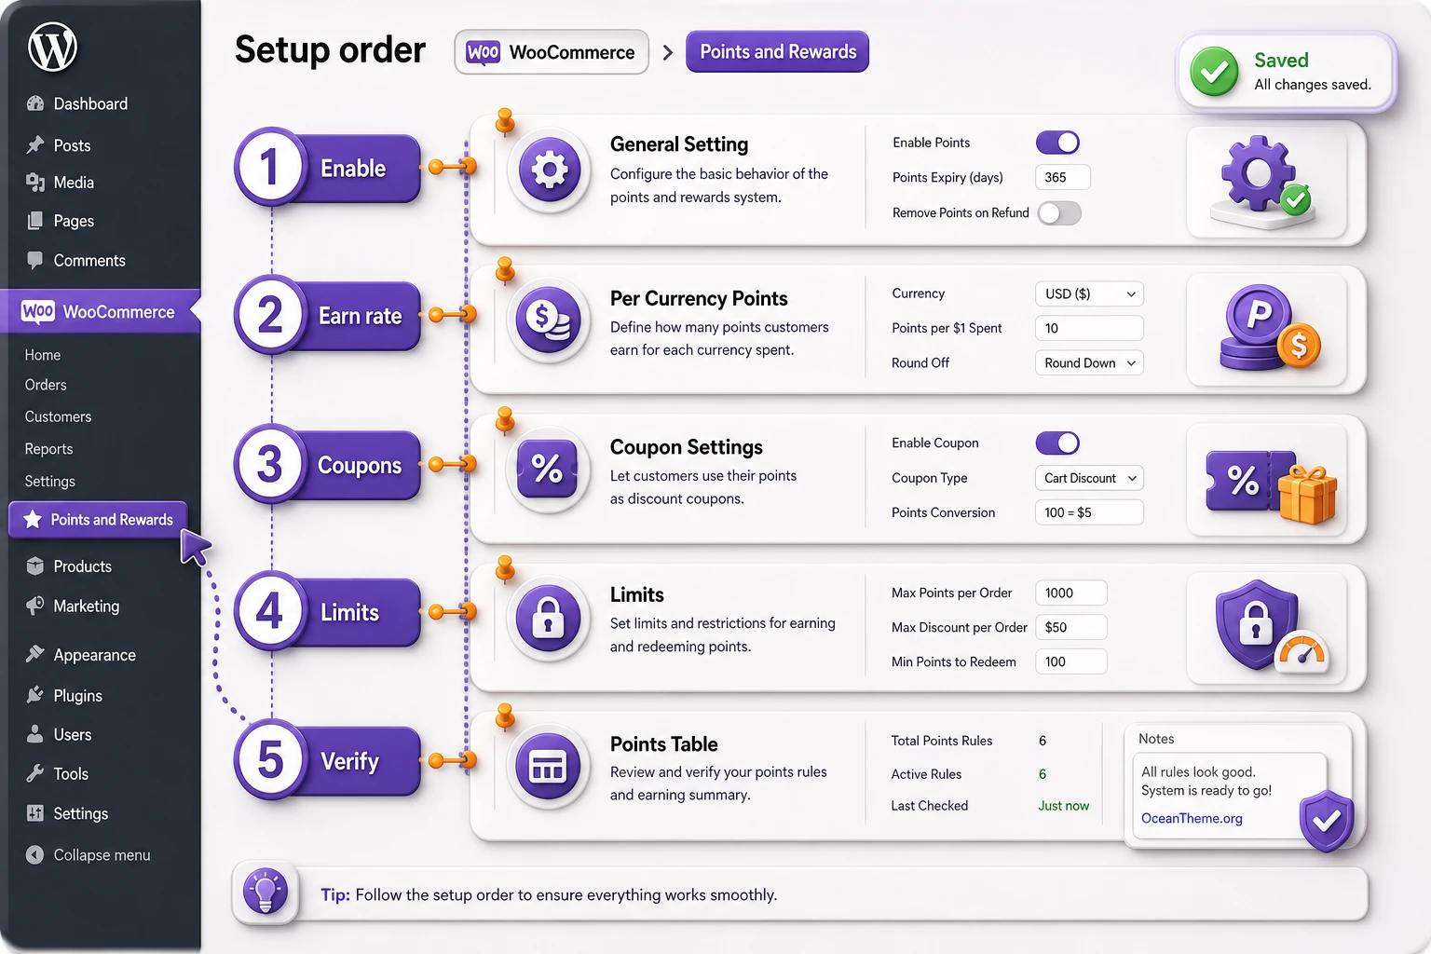Click the Per Currency Points coins icon
The width and height of the screenshot is (1431, 954).
pos(549,320)
